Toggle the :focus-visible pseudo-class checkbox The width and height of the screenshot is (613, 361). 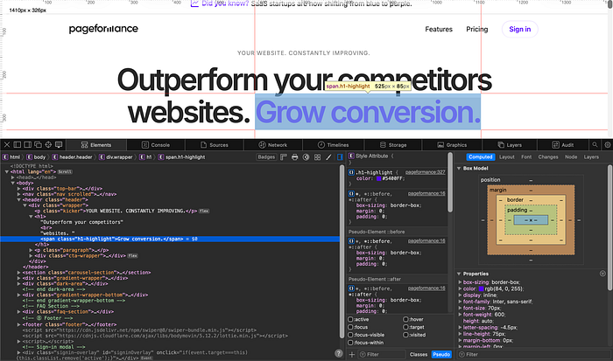pos(350,335)
